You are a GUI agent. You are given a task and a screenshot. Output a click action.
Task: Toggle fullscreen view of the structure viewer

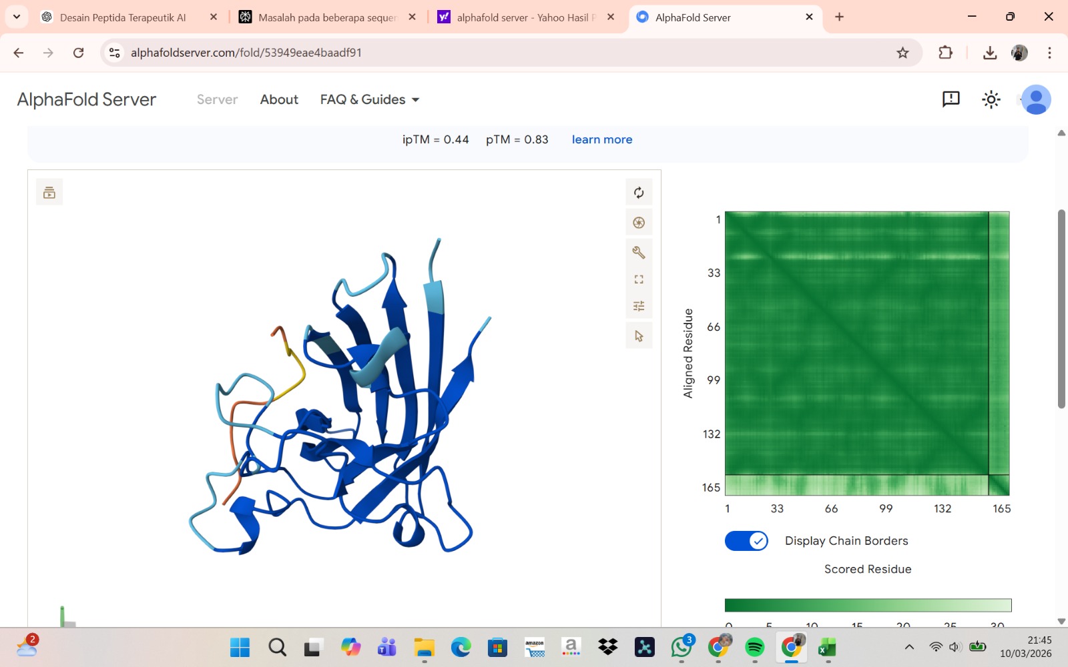[x=639, y=279]
